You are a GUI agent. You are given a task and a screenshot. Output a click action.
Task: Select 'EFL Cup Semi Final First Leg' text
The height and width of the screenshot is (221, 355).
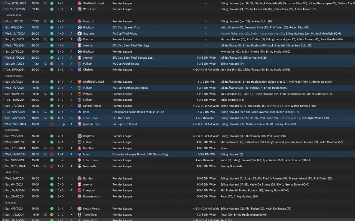tap(130, 45)
